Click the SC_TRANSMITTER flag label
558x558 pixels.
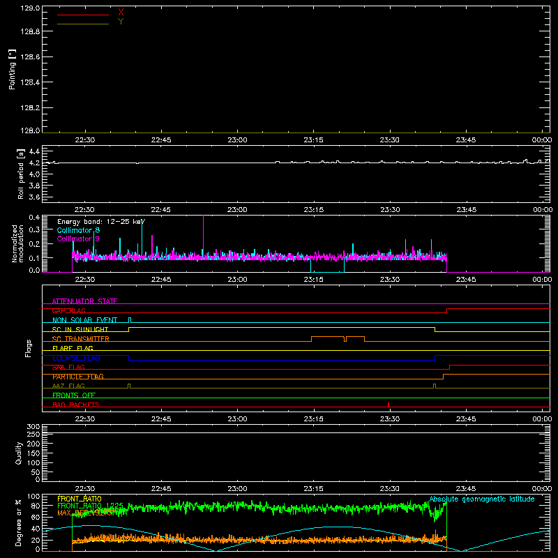81,339
